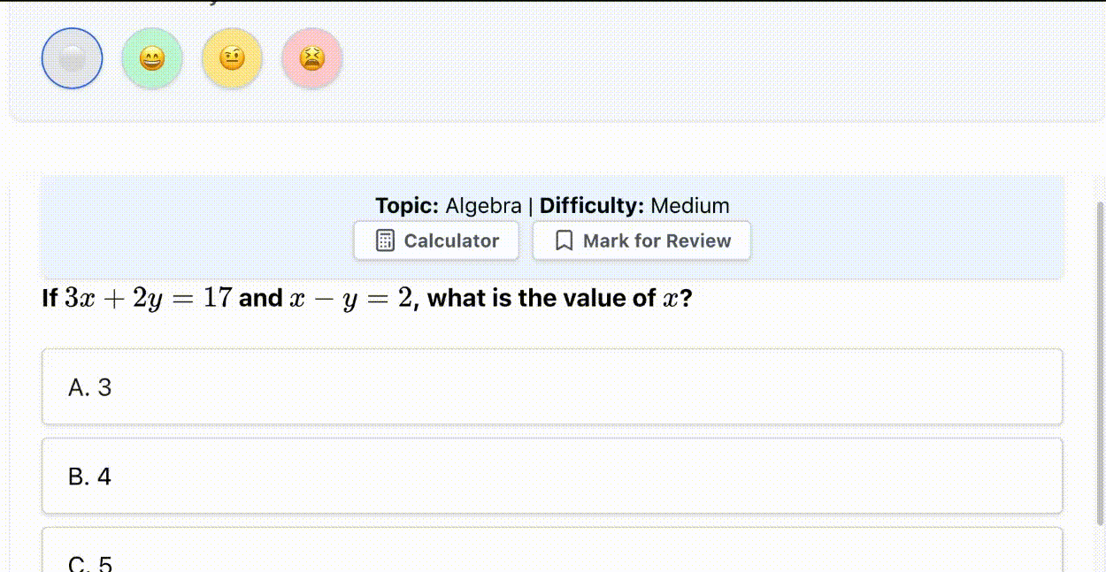Click the word "If" starting the question
The image size is (1106, 572).
click(x=50, y=299)
